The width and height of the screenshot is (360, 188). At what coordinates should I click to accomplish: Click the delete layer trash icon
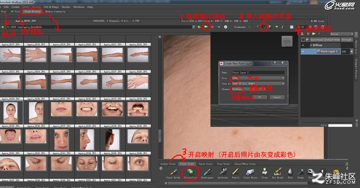[x=319, y=34]
